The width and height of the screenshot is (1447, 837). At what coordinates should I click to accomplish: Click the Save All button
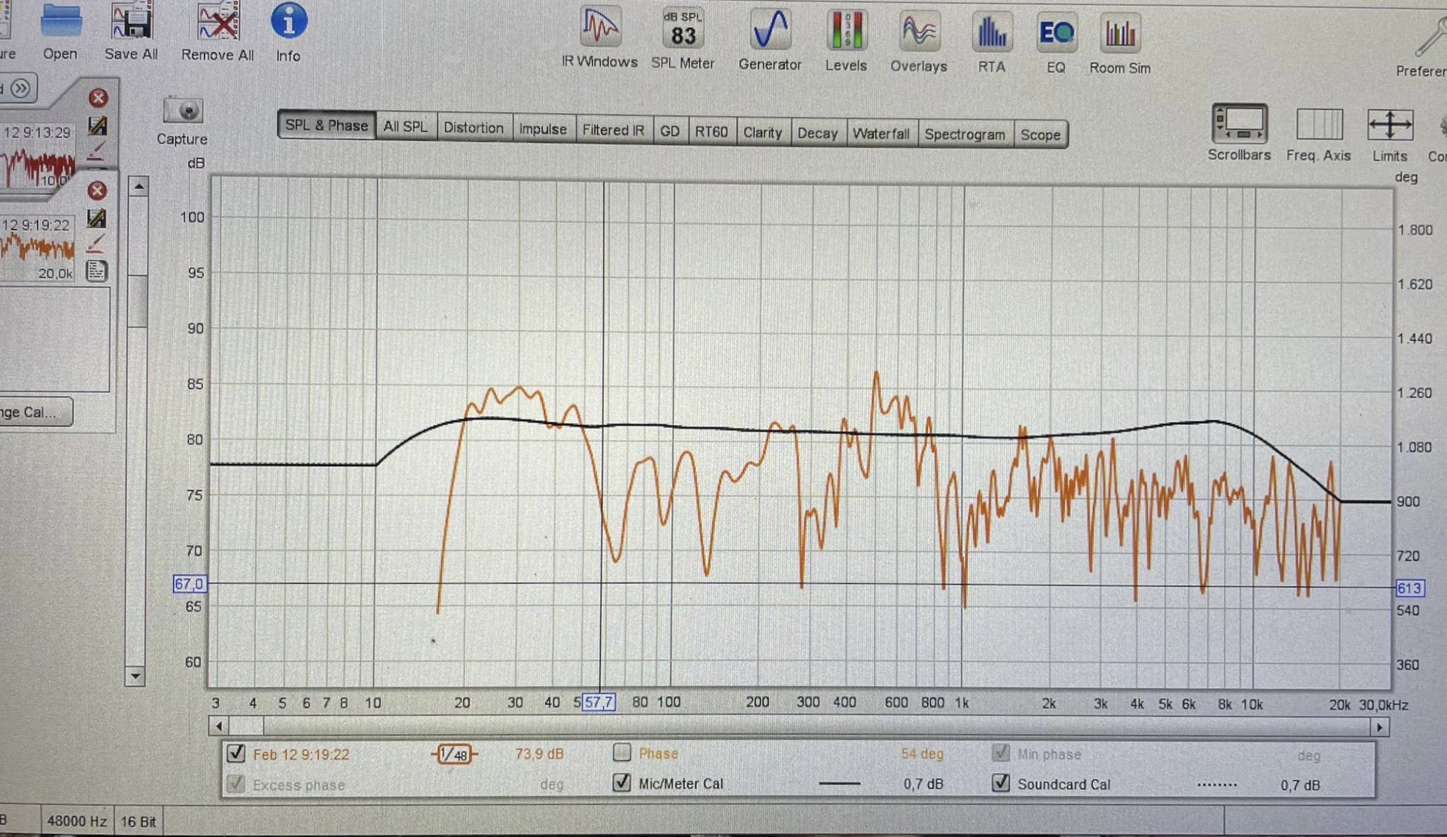point(131,31)
